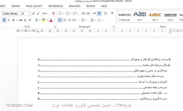Viewport: 183px width, 111px height.
Task: Click the Line Spacing icon
Action: pyautogui.click(x=83, y=20)
